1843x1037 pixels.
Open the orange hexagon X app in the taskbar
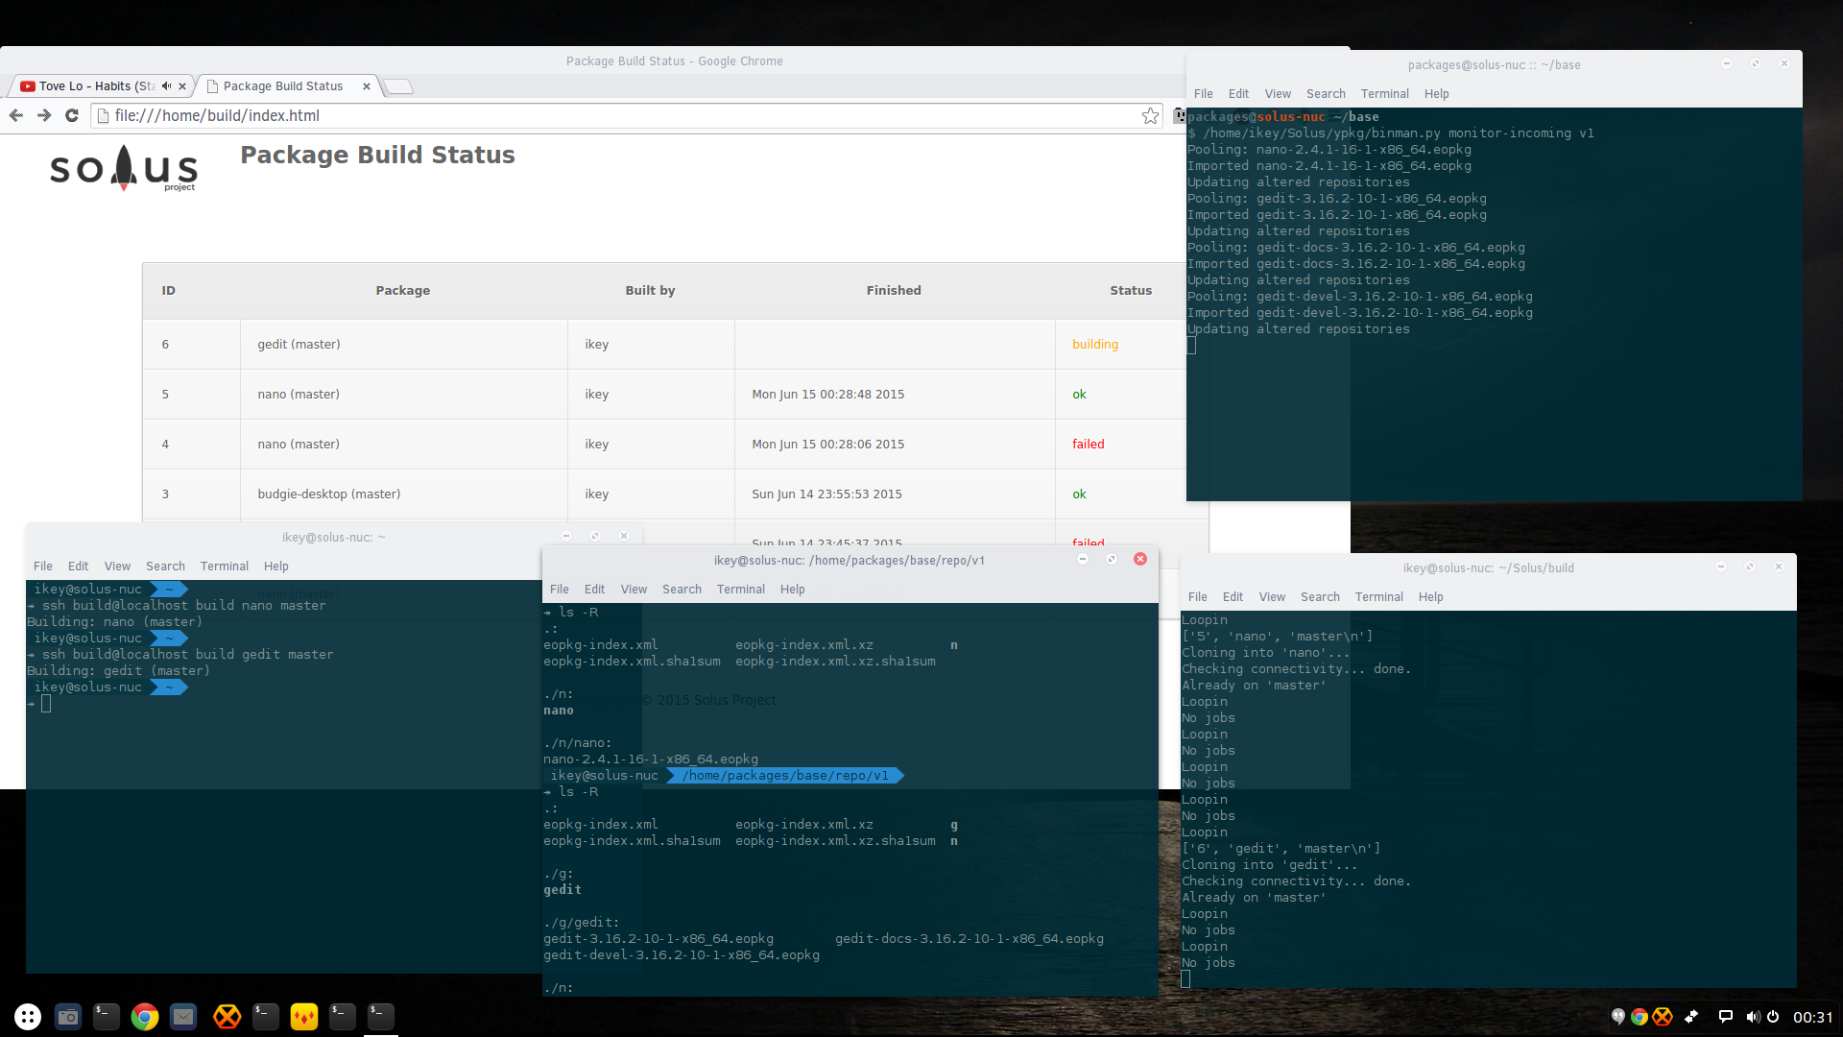(x=227, y=1016)
